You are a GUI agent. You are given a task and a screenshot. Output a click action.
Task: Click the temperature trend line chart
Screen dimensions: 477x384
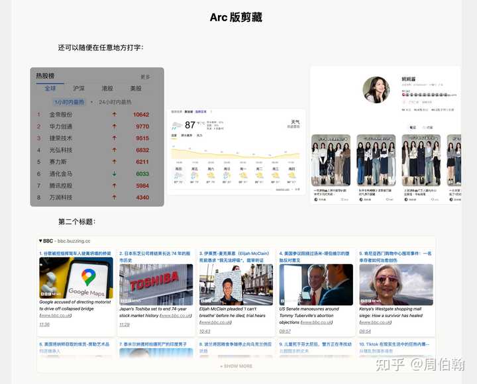[236, 152]
